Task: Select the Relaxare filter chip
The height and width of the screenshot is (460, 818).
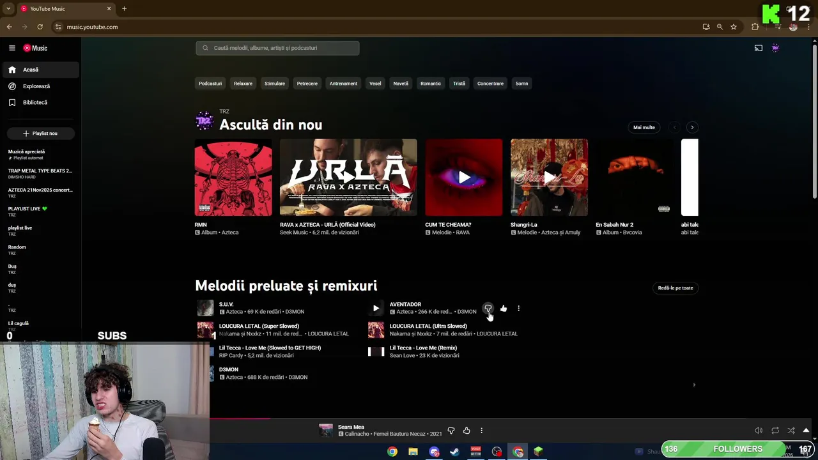Action: point(243,84)
